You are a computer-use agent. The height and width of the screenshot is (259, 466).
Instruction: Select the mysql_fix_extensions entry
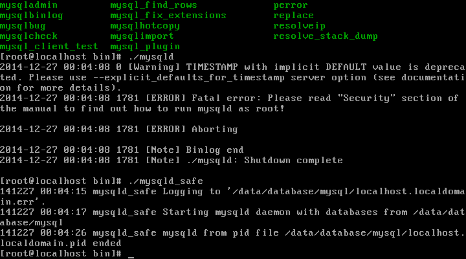168,16
